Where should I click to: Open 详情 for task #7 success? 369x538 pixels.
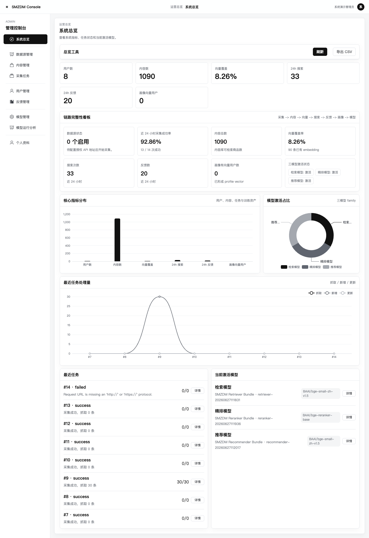tap(198, 518)
